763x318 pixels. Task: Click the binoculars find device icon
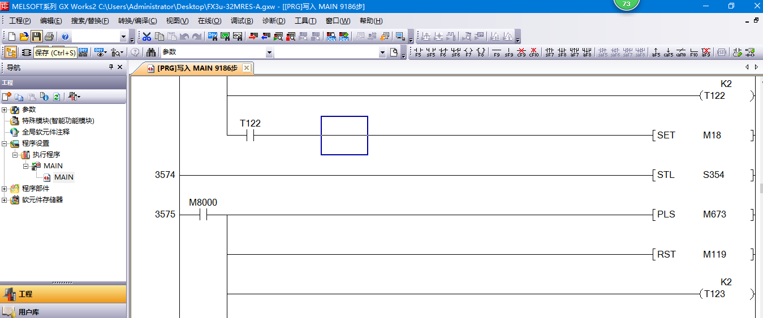point(151,53)
